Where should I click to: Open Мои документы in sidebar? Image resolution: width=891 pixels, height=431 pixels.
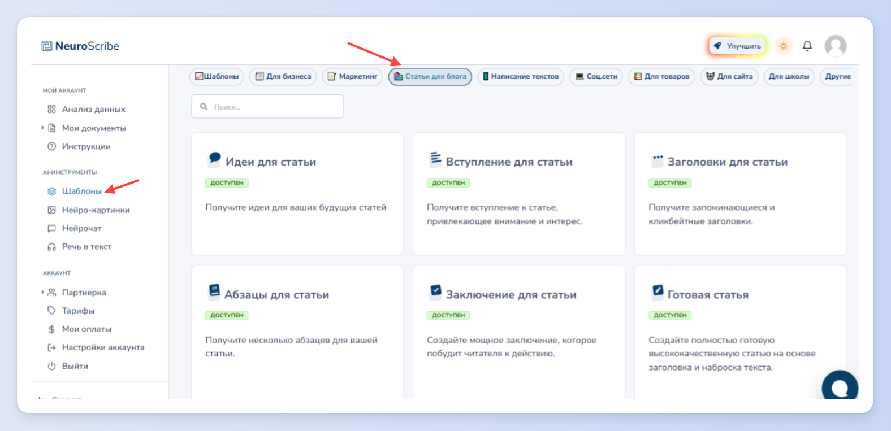[94, 128]
